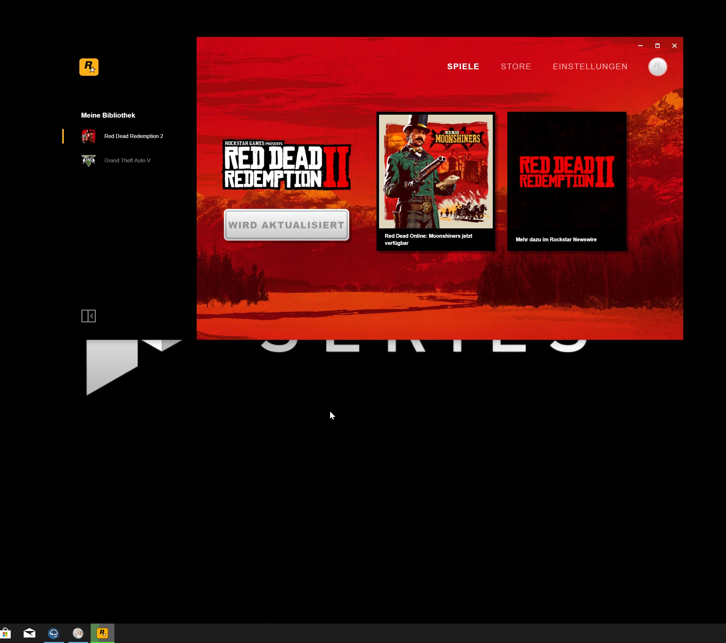
Task: Click the WIRD AKTUALISIERT button
Action: tap(286, 225)
